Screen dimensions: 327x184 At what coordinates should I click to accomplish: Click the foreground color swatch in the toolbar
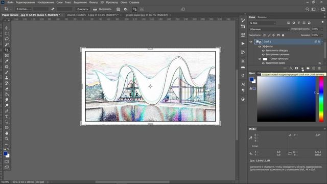click(6, 153)
